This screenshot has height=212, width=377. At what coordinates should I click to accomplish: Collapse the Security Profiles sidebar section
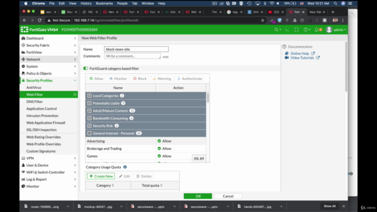(x=48, y=81)
